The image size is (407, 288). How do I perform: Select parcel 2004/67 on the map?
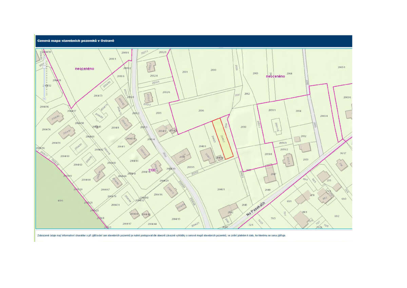click(105, 190)
